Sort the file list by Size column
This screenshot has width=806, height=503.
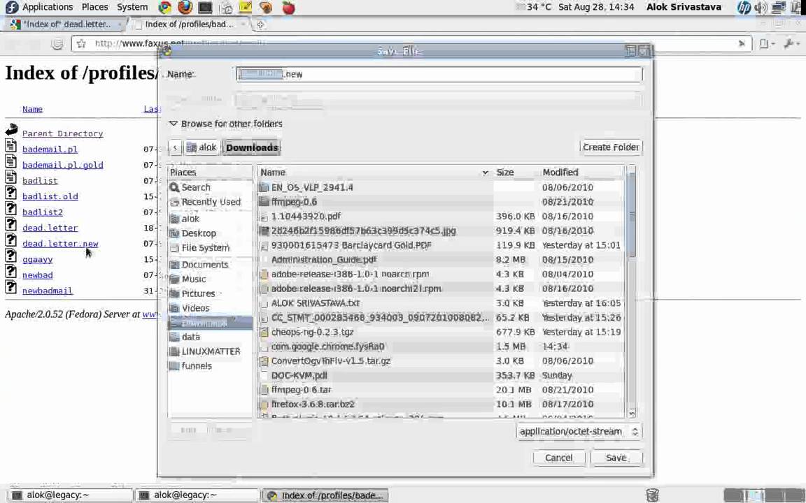click(x=516, y=173)
